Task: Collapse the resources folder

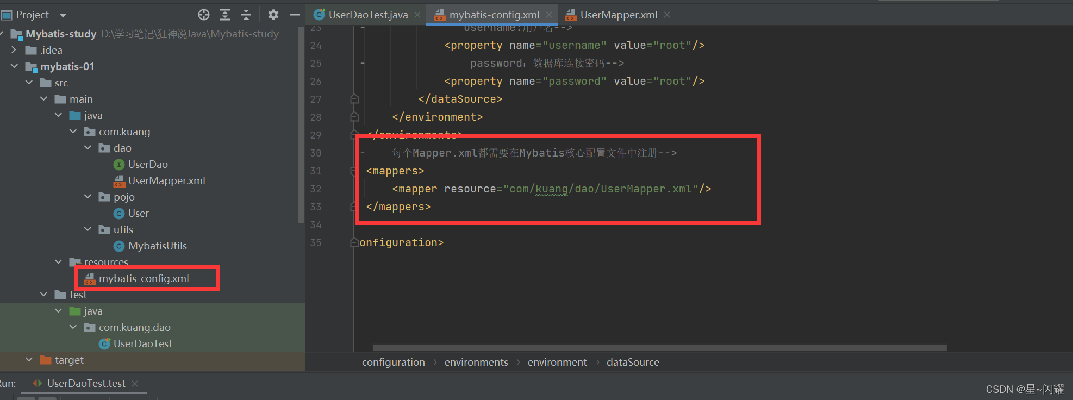Action: (x=58, y=262)
